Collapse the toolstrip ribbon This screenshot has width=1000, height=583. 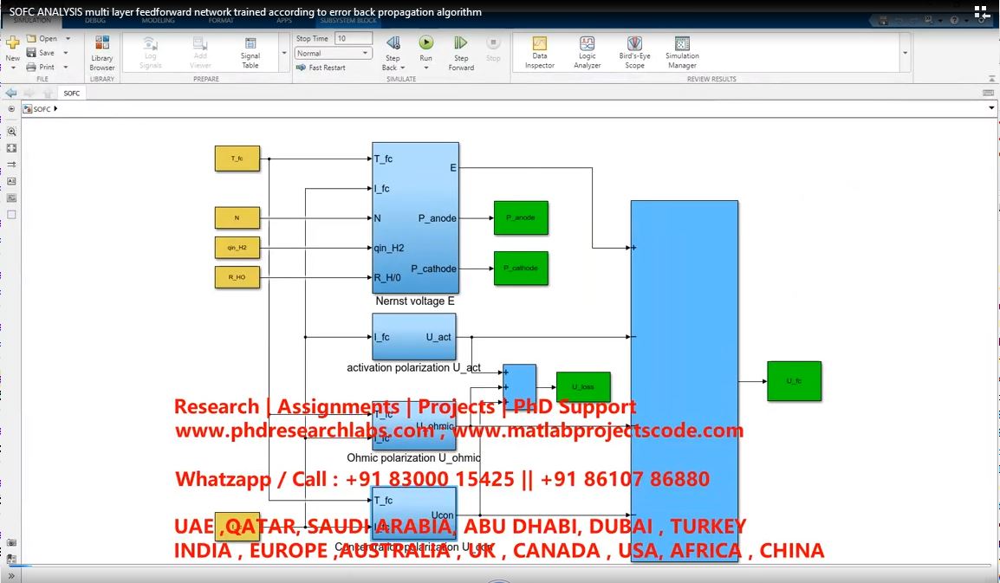[x=991, y=79]
